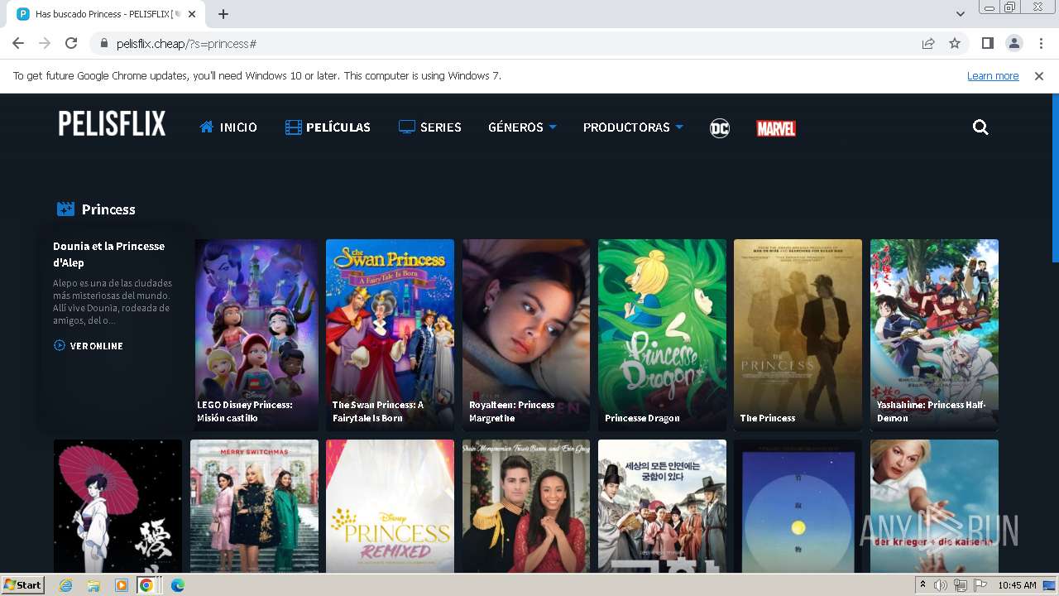The image size is (1059, 596).
Task: Open the Chrome three-dot menu
Action: tap(1040, 43)
